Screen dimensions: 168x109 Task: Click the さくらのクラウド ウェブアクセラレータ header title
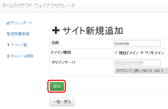click(38, 5)
